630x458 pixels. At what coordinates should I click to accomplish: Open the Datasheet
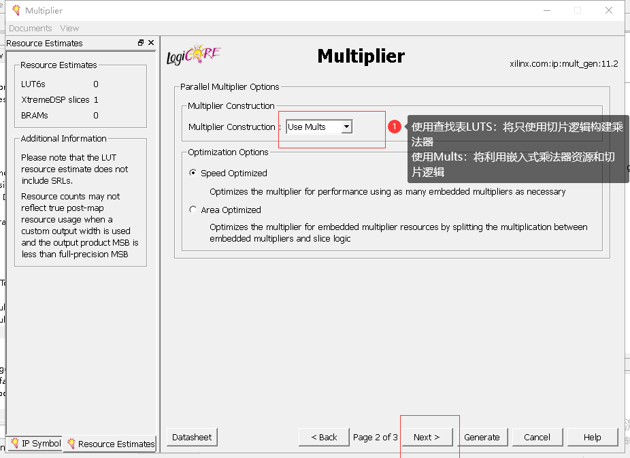pos(191,436)
